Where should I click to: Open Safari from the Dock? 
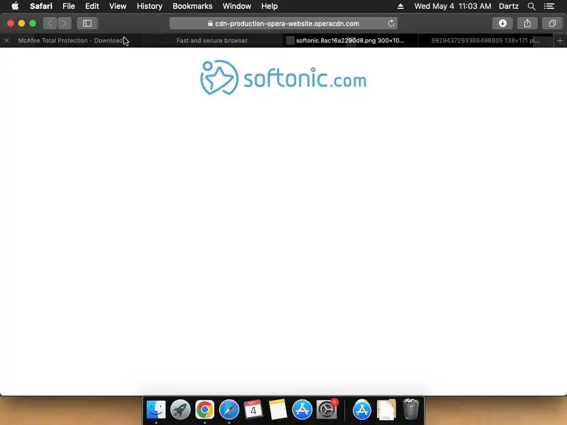coord(229,410)
